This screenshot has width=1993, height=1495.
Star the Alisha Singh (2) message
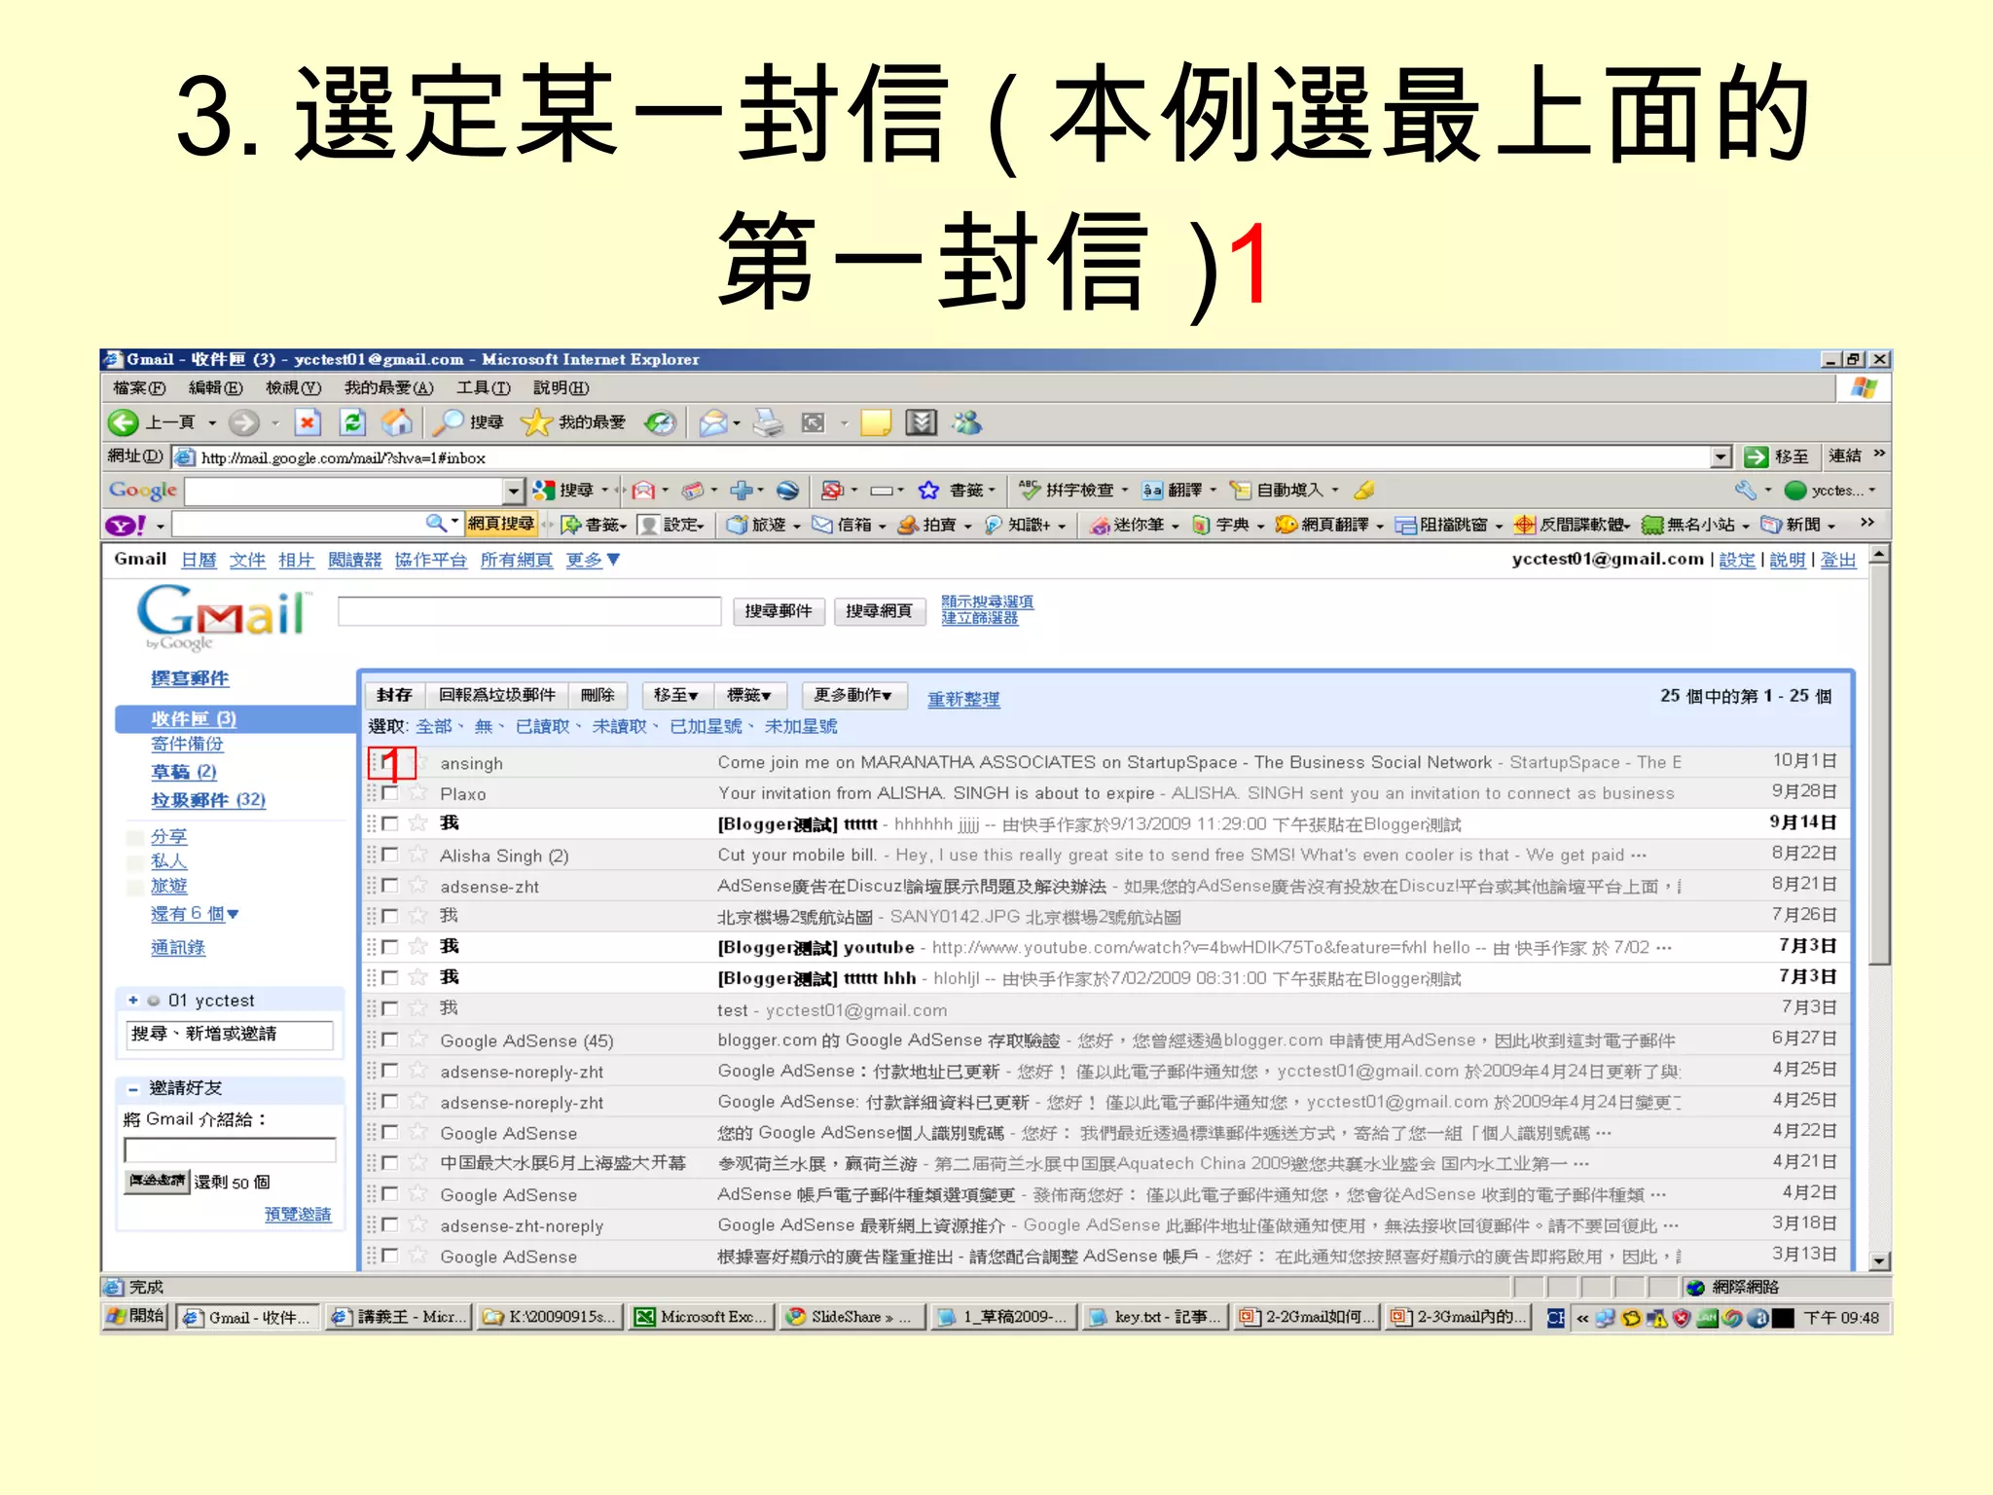418,855
